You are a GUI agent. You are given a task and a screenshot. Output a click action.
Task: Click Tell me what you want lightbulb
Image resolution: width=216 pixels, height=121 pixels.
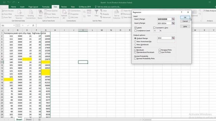[96, 7]
